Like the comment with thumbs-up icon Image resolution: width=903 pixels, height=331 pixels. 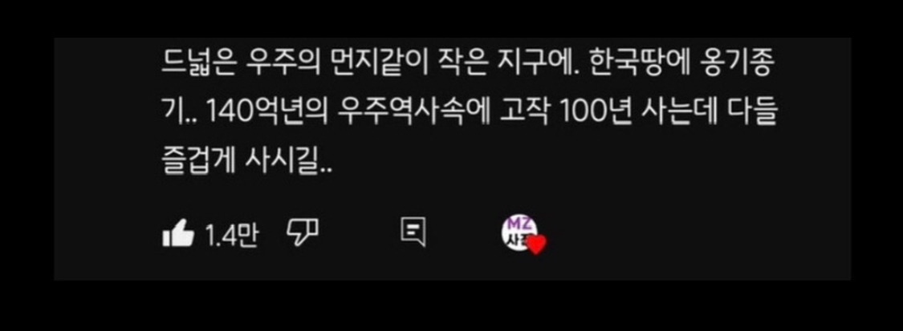point(178,233)
